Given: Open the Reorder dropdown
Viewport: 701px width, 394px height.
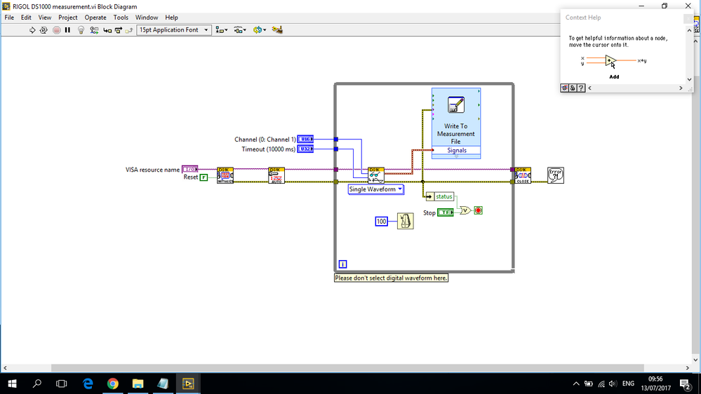Looking at the screenshot, I should [260, 30].
